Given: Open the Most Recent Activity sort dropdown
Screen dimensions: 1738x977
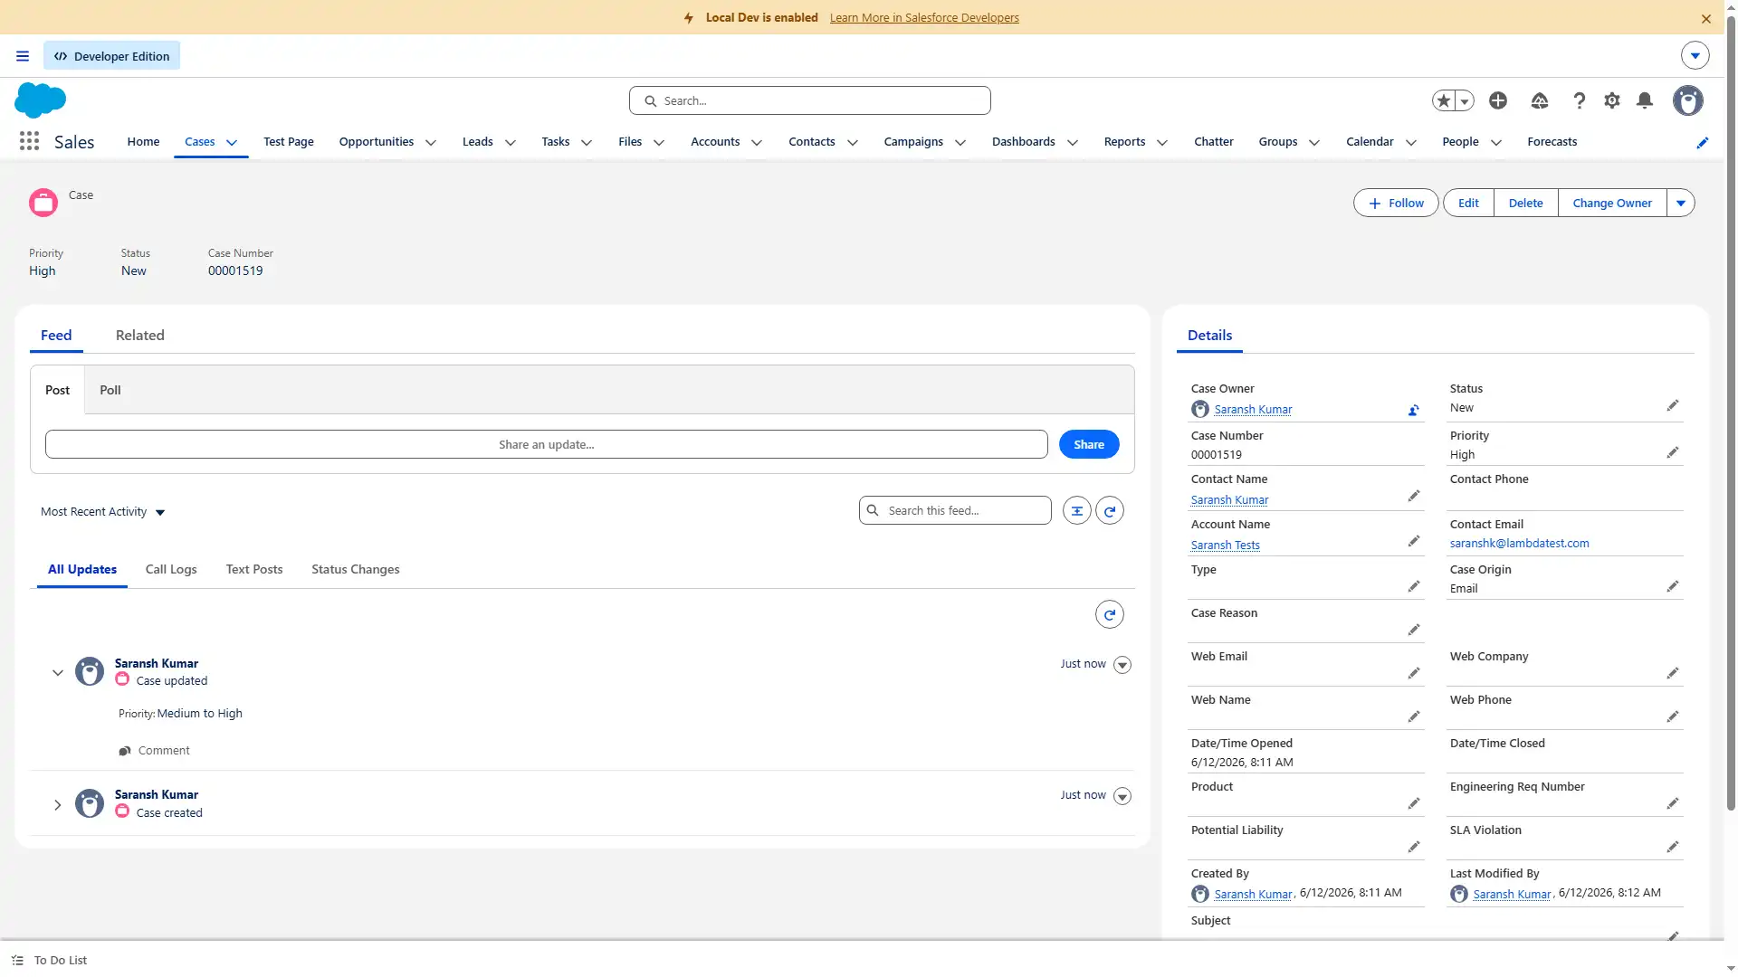Looking at the screenshot, I should 103,512.
